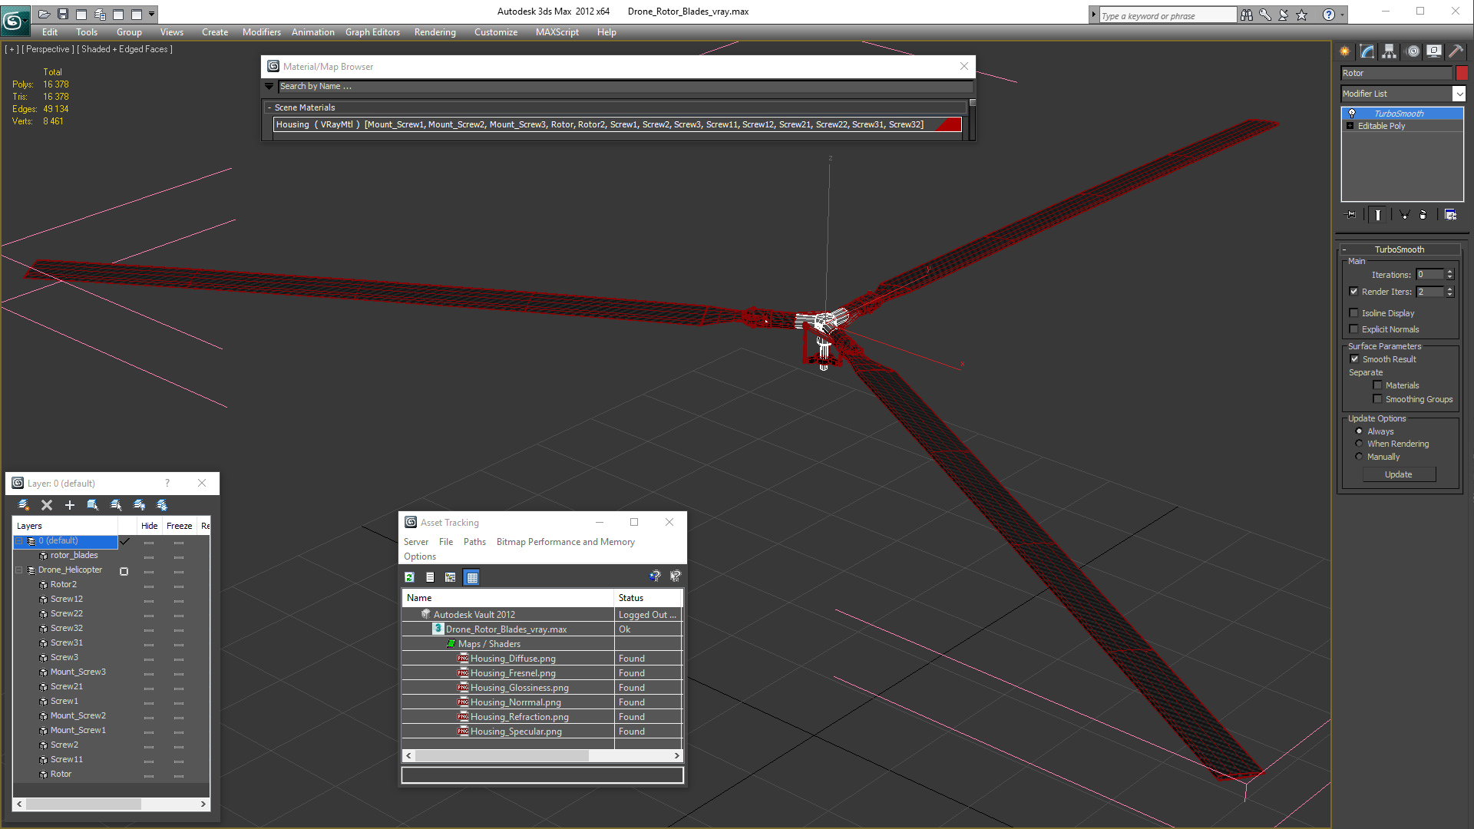The height and width of the screenshot is (829, 1474).
Task: Click Create New Layer icon in Layer dialog
Action: coord(24,505)
